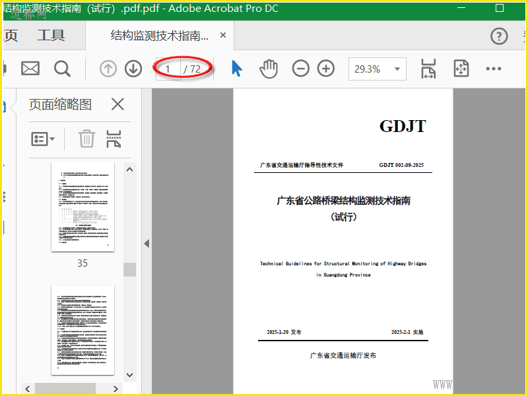Show more tools ellipsis menu
The width and height of the screenshot is (528, 396).
tap(494, 69)
